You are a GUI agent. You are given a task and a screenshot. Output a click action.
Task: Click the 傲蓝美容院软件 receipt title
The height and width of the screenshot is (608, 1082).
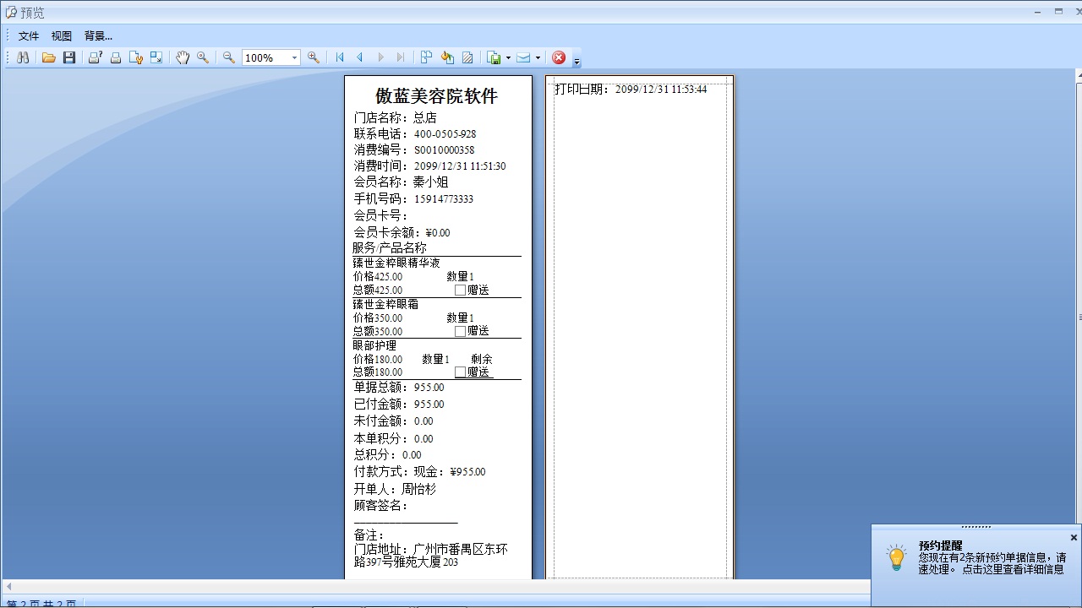coord(436,95)
